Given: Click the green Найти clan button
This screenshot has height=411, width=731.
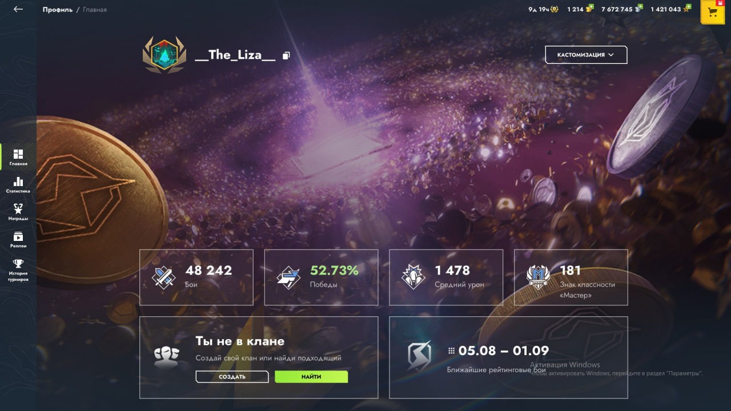Looking at the screenshot, I should [311, 377].
